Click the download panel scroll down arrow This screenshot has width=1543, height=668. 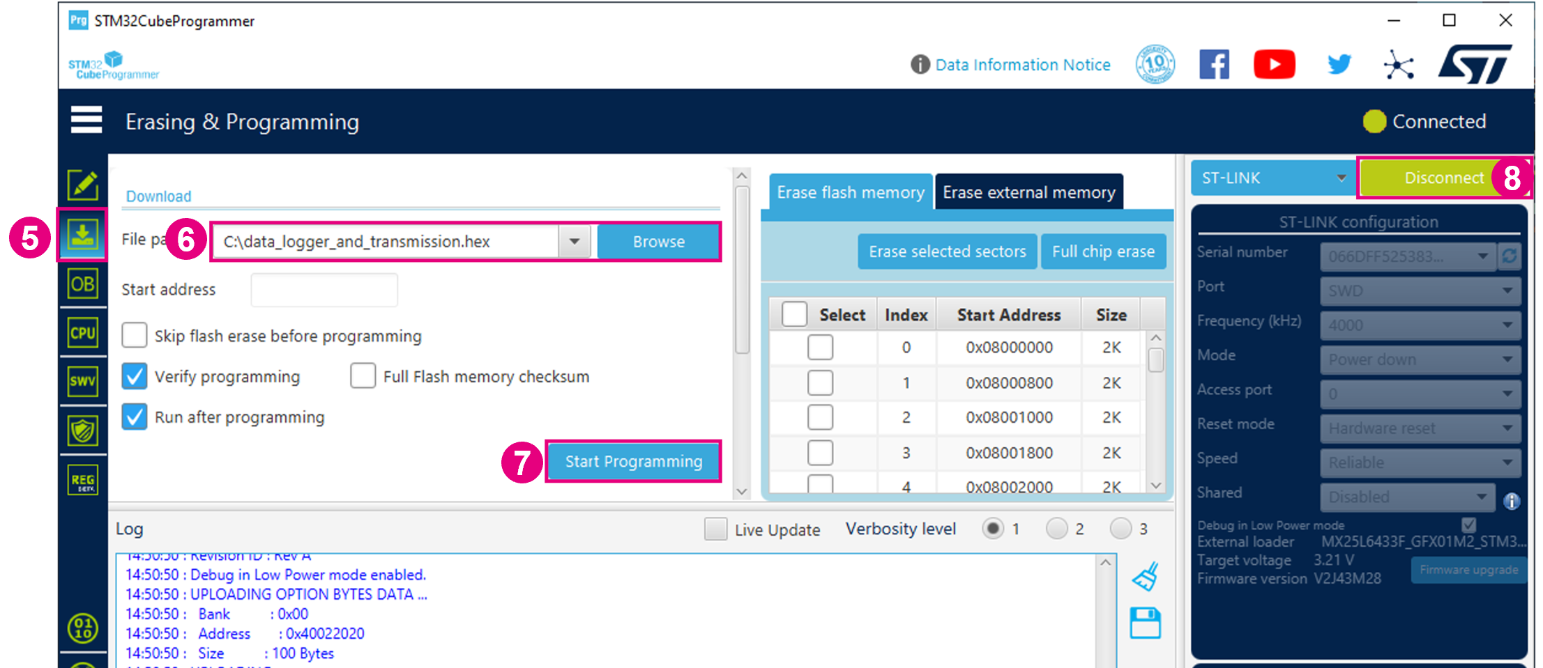[742, 491]
